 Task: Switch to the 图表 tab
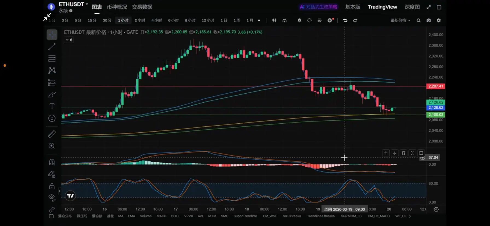(97, 7)
